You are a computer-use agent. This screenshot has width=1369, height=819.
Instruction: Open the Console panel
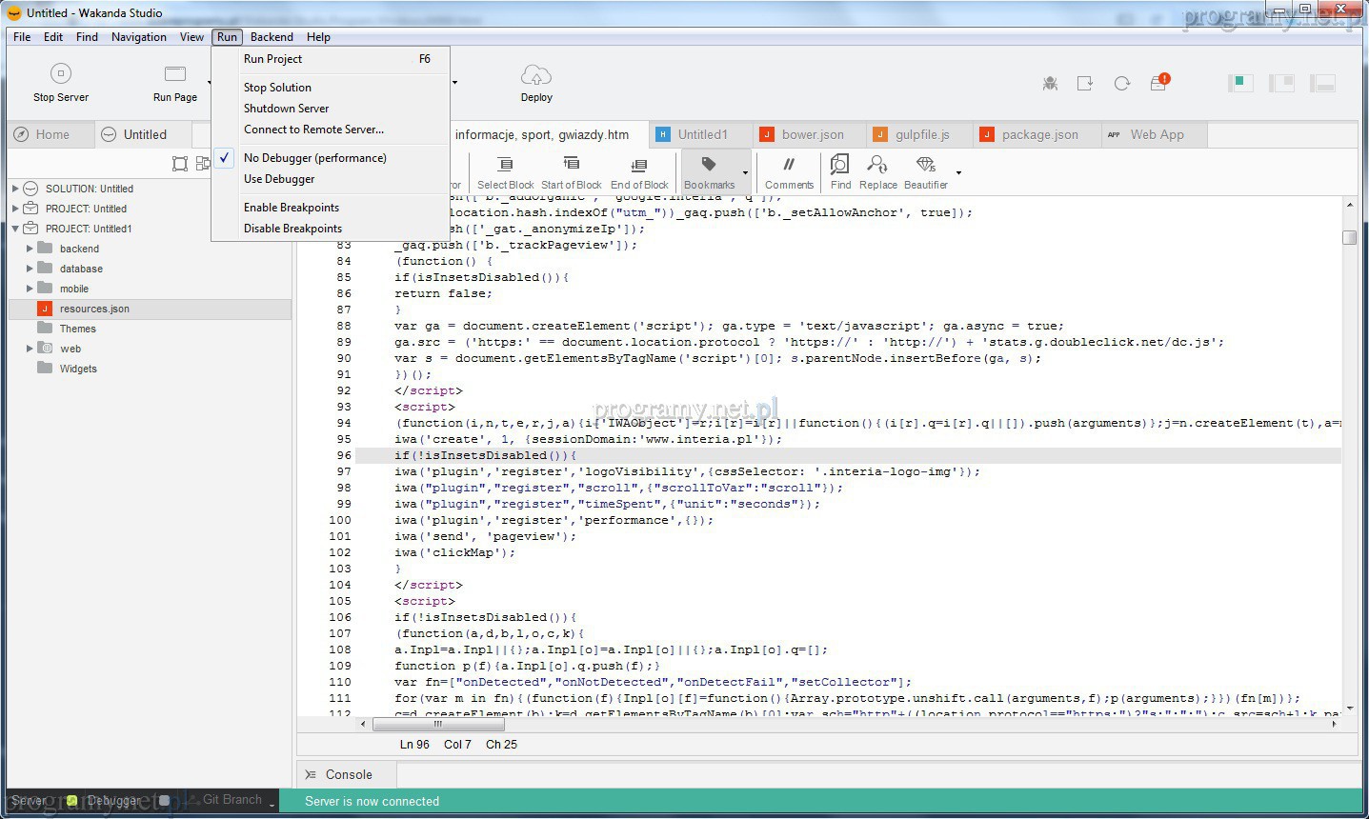(349, 775)
